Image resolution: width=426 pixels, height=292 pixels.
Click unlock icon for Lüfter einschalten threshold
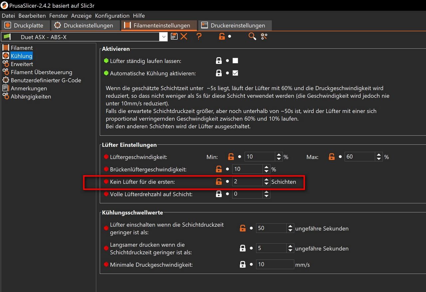click(x=243, y=228)
